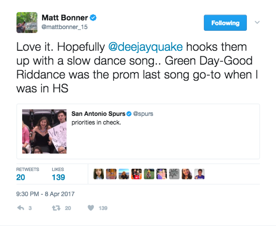Toggle the Following button
276x226 pixels.
tap(225, 22)
